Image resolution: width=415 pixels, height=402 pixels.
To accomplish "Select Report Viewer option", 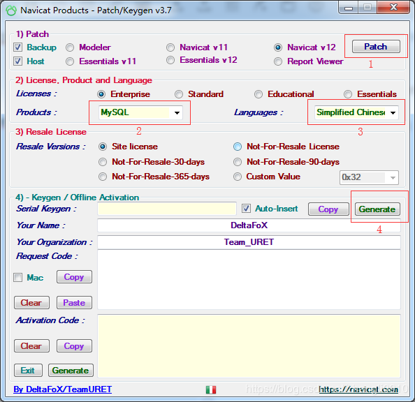I will pyautogui.click(x=278, y=61).
